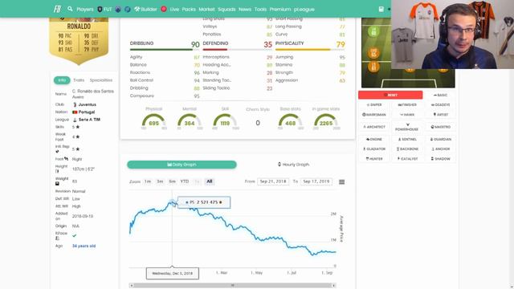Click the light blue globe icon in the navbar
Viewport: 514px width, 289px height.
128,9
